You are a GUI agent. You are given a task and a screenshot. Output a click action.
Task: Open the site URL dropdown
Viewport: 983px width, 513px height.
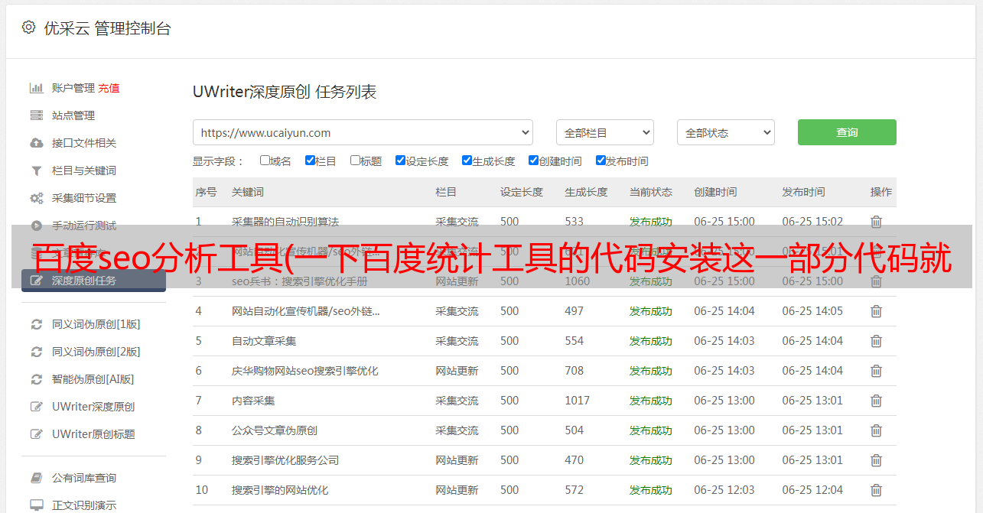pyautogui.click(x=363, y=132)
